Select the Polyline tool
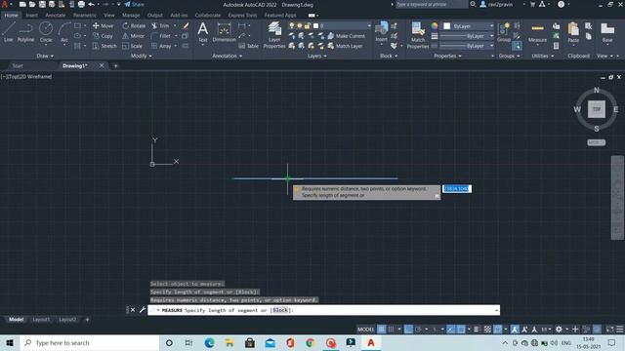This screenshot has width=625, height=351. (x=25, y=32)
